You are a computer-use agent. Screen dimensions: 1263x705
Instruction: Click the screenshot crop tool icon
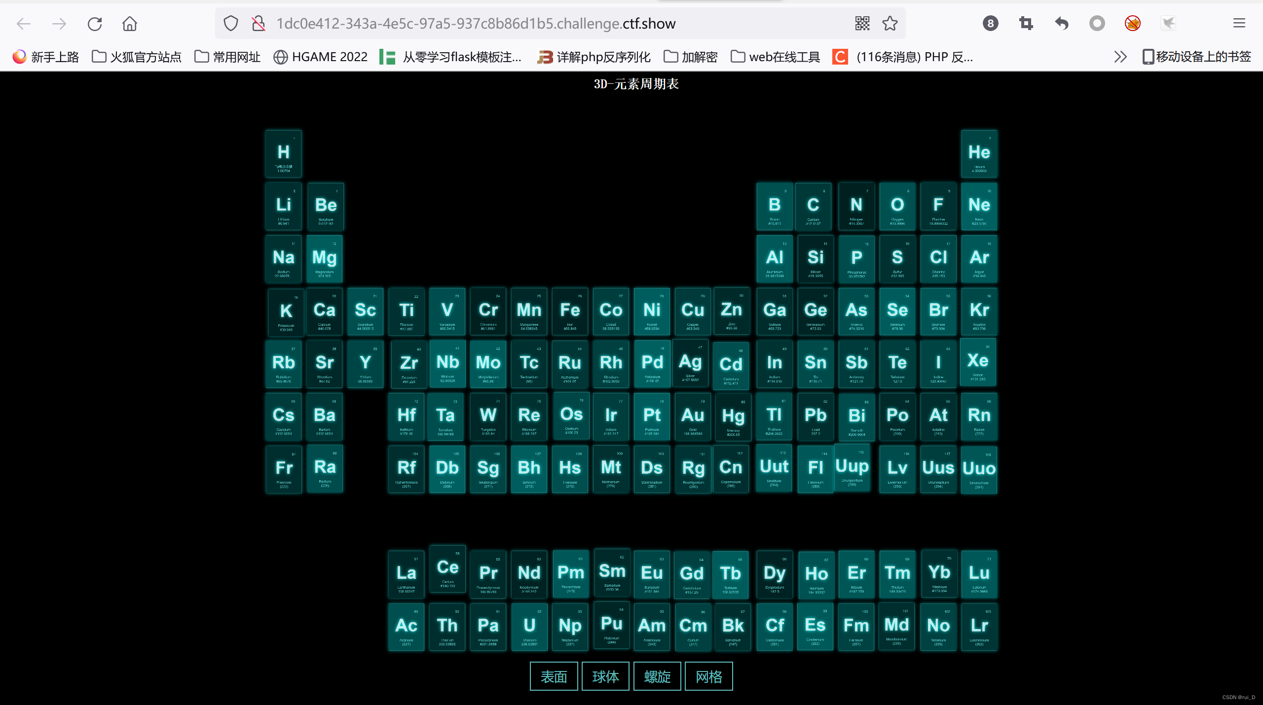click(1026, 24)
